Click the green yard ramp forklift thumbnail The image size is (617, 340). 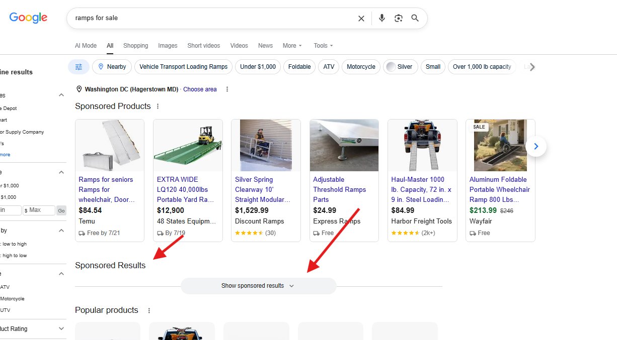[188, 146]
